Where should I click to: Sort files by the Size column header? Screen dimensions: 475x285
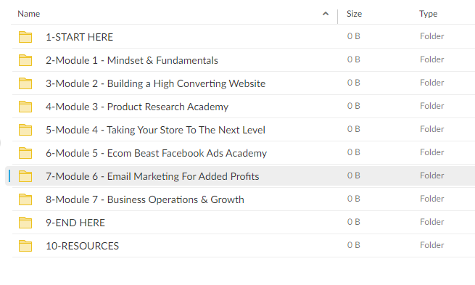click(x=354, y=14)
